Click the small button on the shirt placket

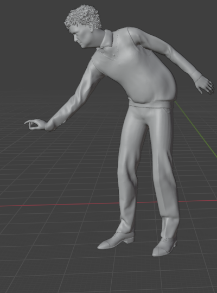tap(114, 55)
